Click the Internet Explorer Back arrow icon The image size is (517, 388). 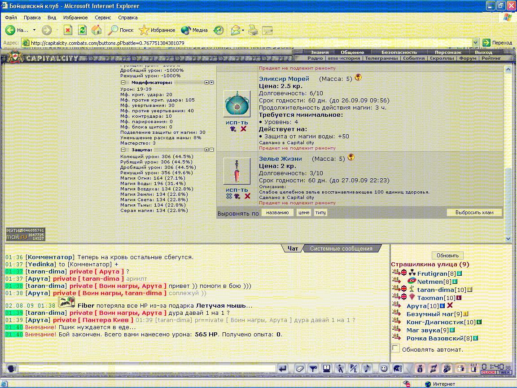10,31
